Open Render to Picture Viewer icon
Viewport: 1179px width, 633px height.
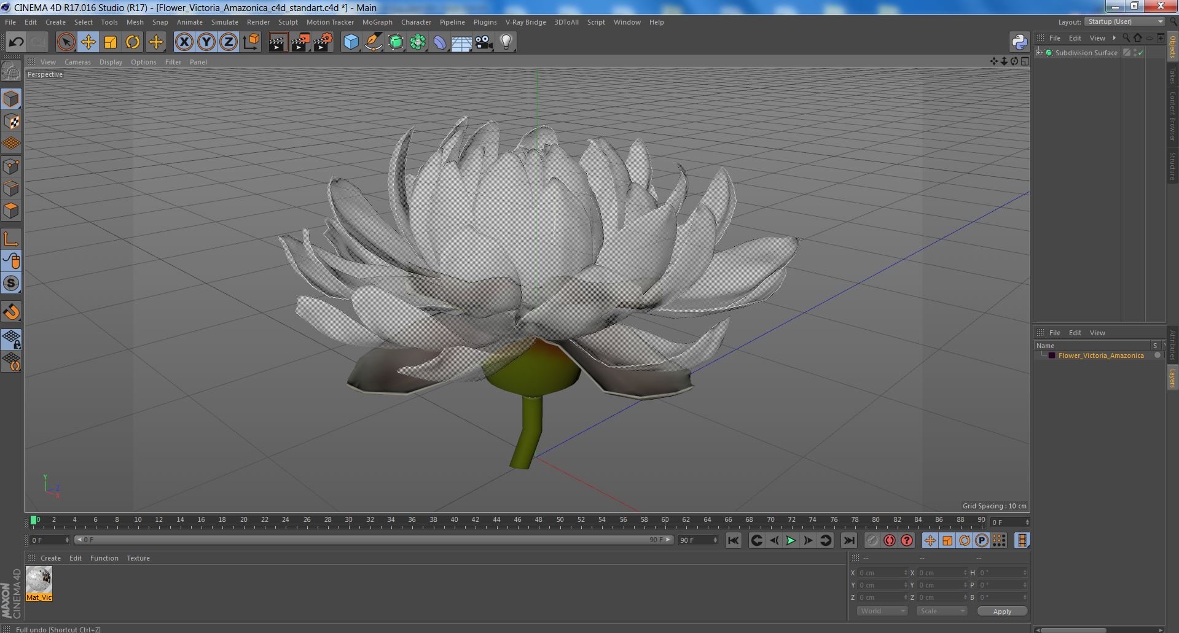click(300, 42)
